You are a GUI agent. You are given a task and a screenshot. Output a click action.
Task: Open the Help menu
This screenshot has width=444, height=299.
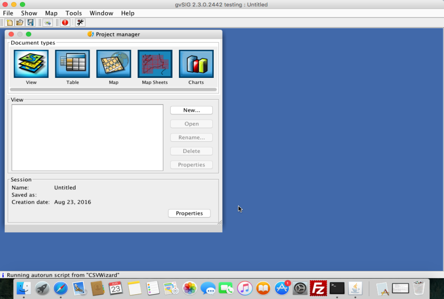point(128,13)
